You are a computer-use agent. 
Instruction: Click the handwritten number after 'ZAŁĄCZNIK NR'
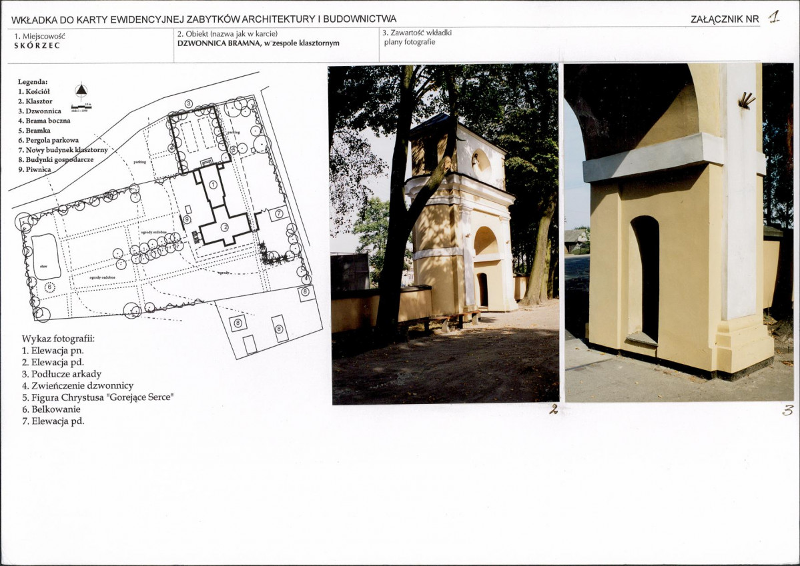coord(773,17)
